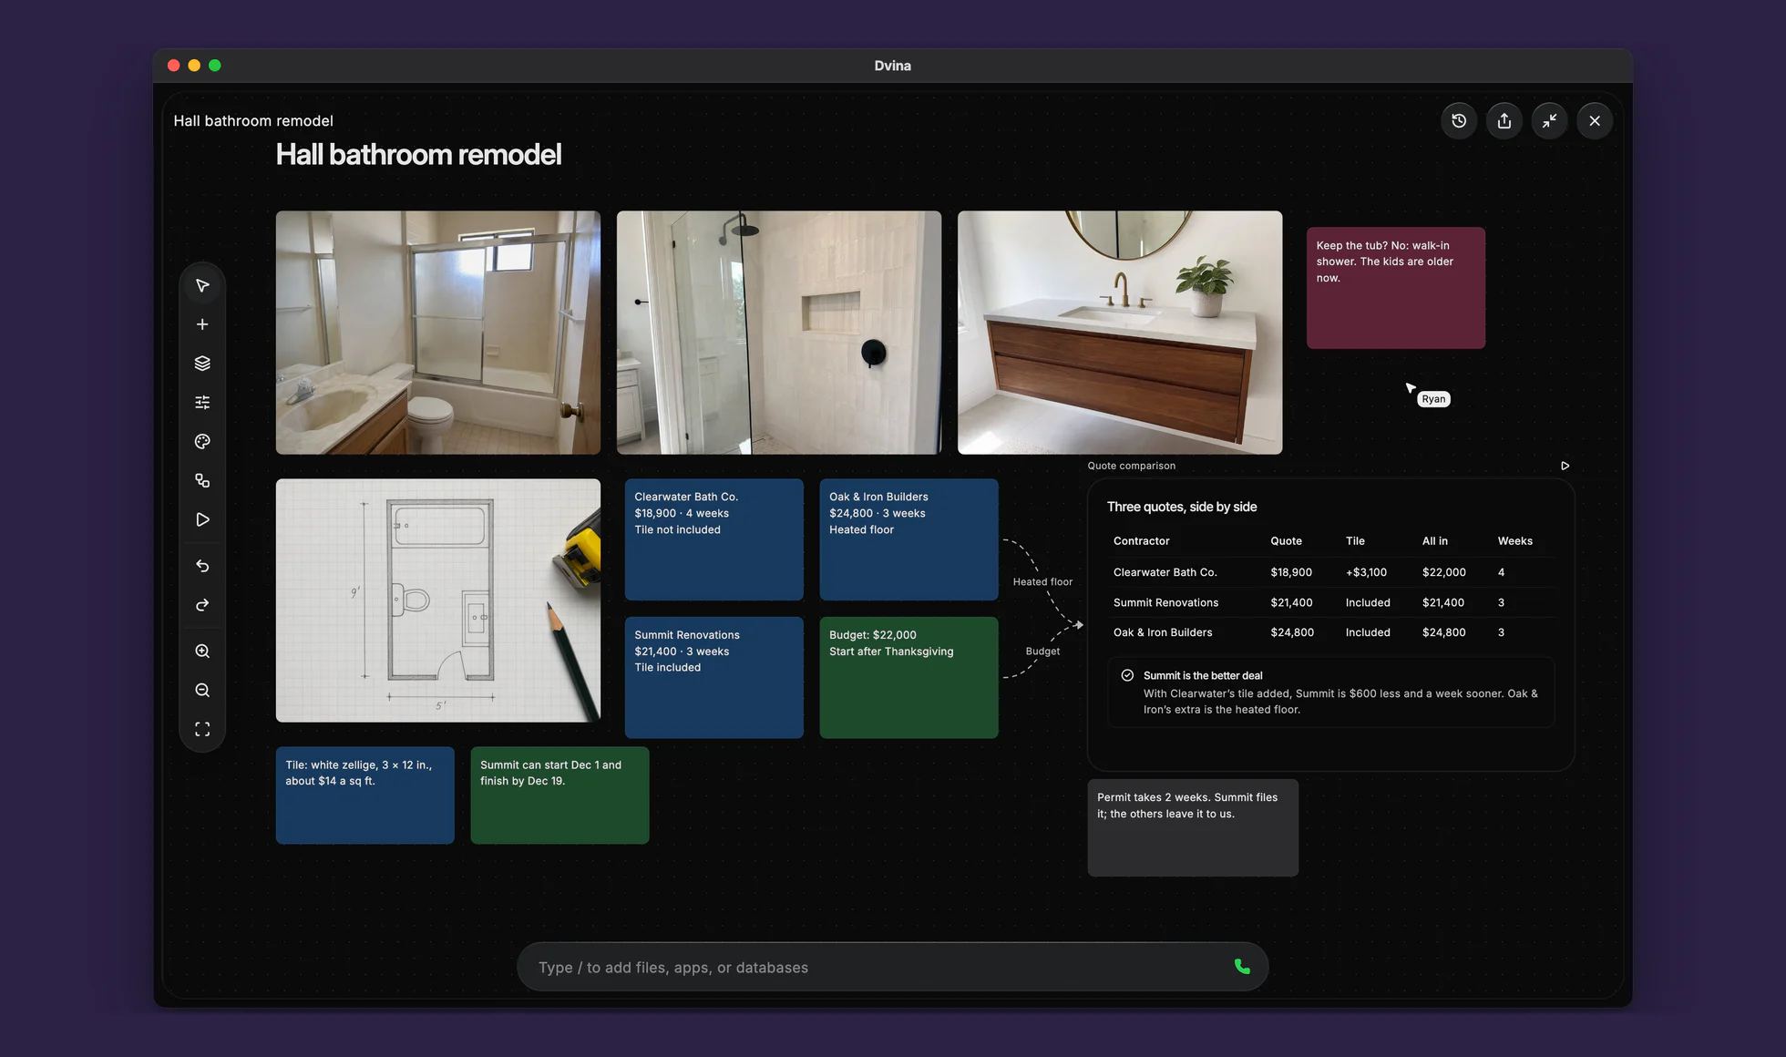Click the Summit Renovations table row name
Image resolution: width=1786 pixels, height=1057 pixels.
[x=1165, y=602]
